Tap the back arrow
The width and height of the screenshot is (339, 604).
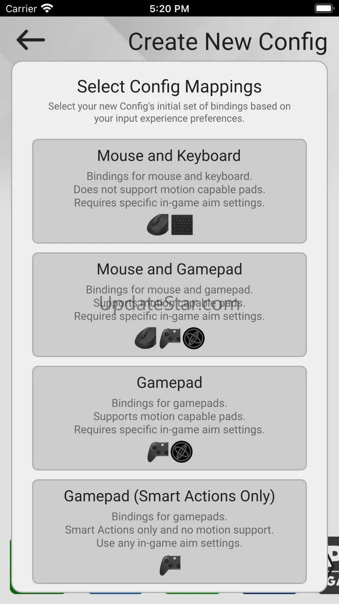[x=30, y=40]
